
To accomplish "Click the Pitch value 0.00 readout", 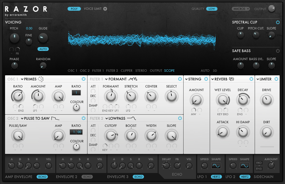I will (x=29, y=28).
